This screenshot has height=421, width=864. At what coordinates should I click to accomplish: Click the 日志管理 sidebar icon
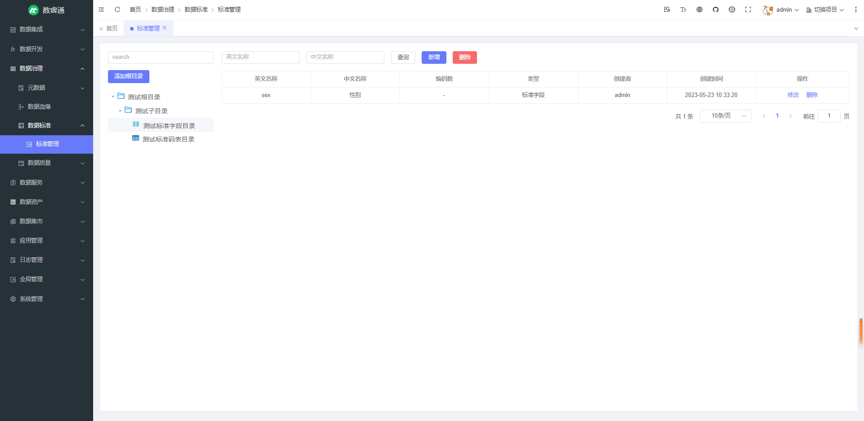13,260
